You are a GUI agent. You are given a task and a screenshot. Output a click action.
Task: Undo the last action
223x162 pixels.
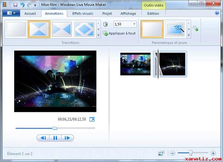coord(22,5)
